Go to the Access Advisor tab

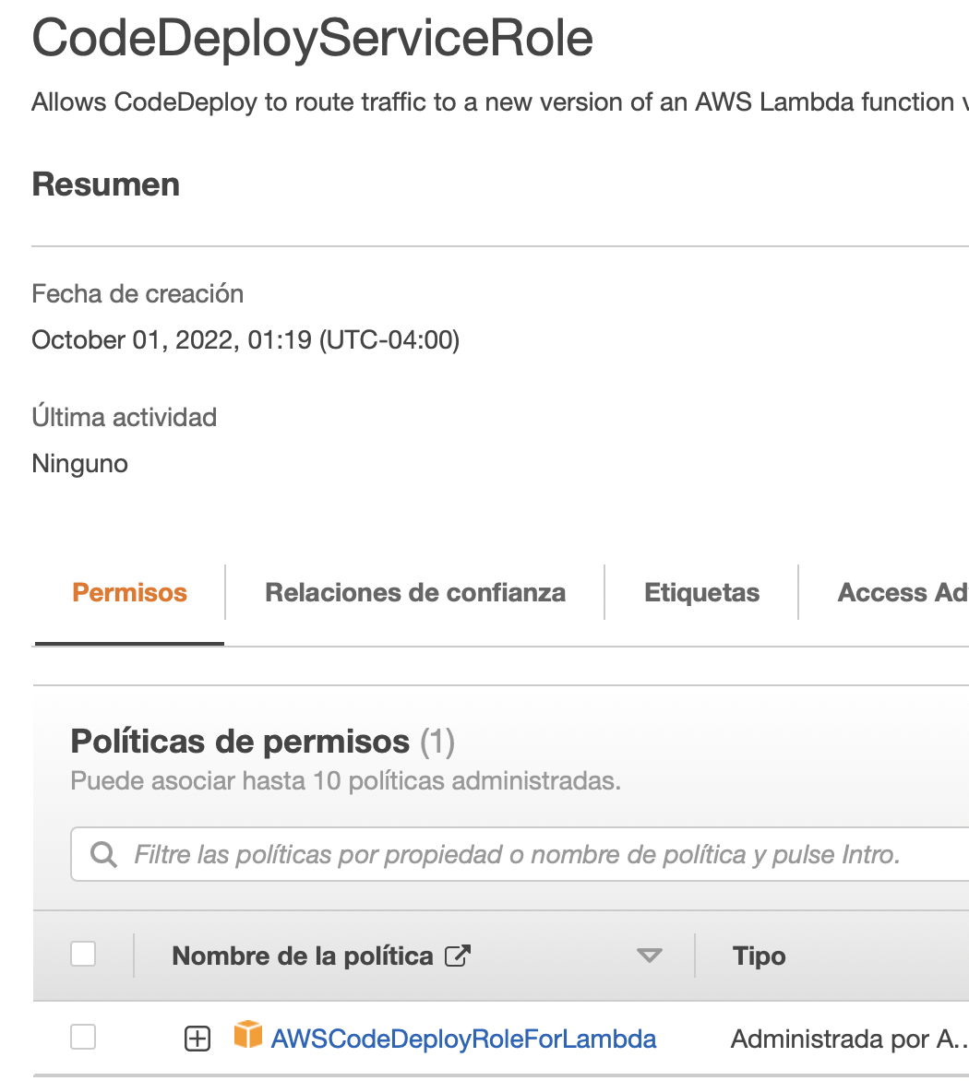pos(902,592)
